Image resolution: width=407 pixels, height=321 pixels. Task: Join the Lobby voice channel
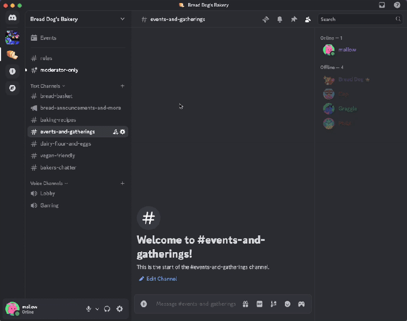coord(47,193)
